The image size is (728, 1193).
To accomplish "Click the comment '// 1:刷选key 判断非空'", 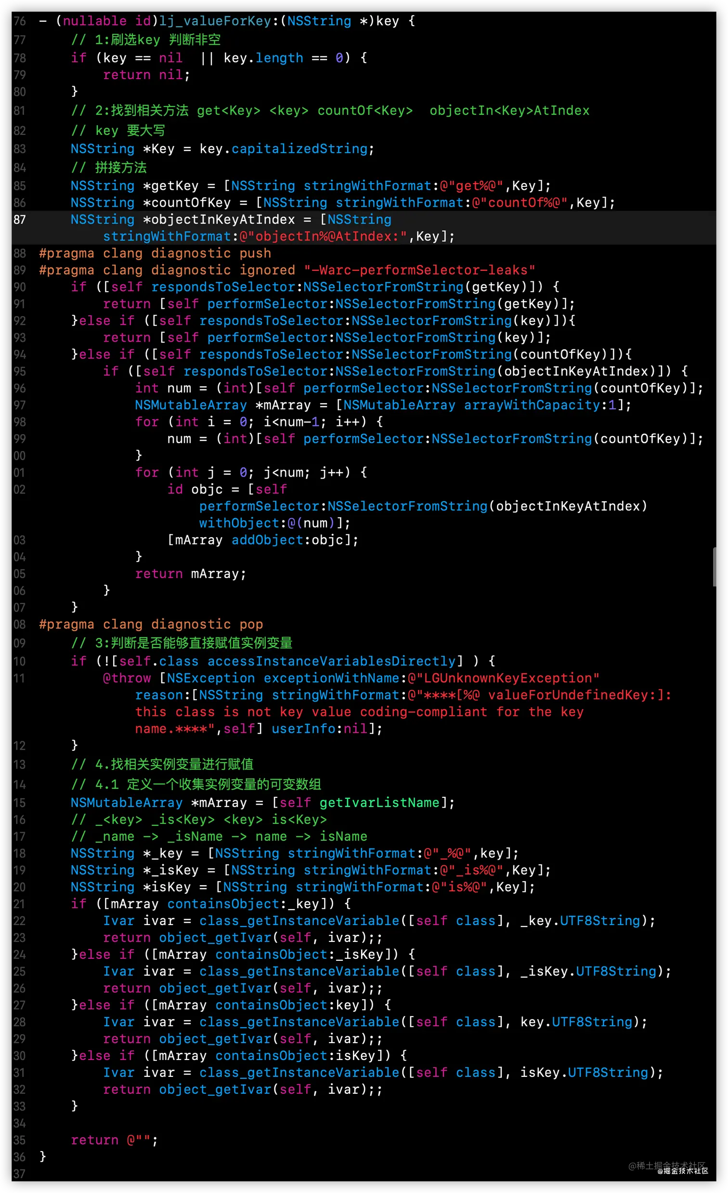I will click(x=145, y=40).
